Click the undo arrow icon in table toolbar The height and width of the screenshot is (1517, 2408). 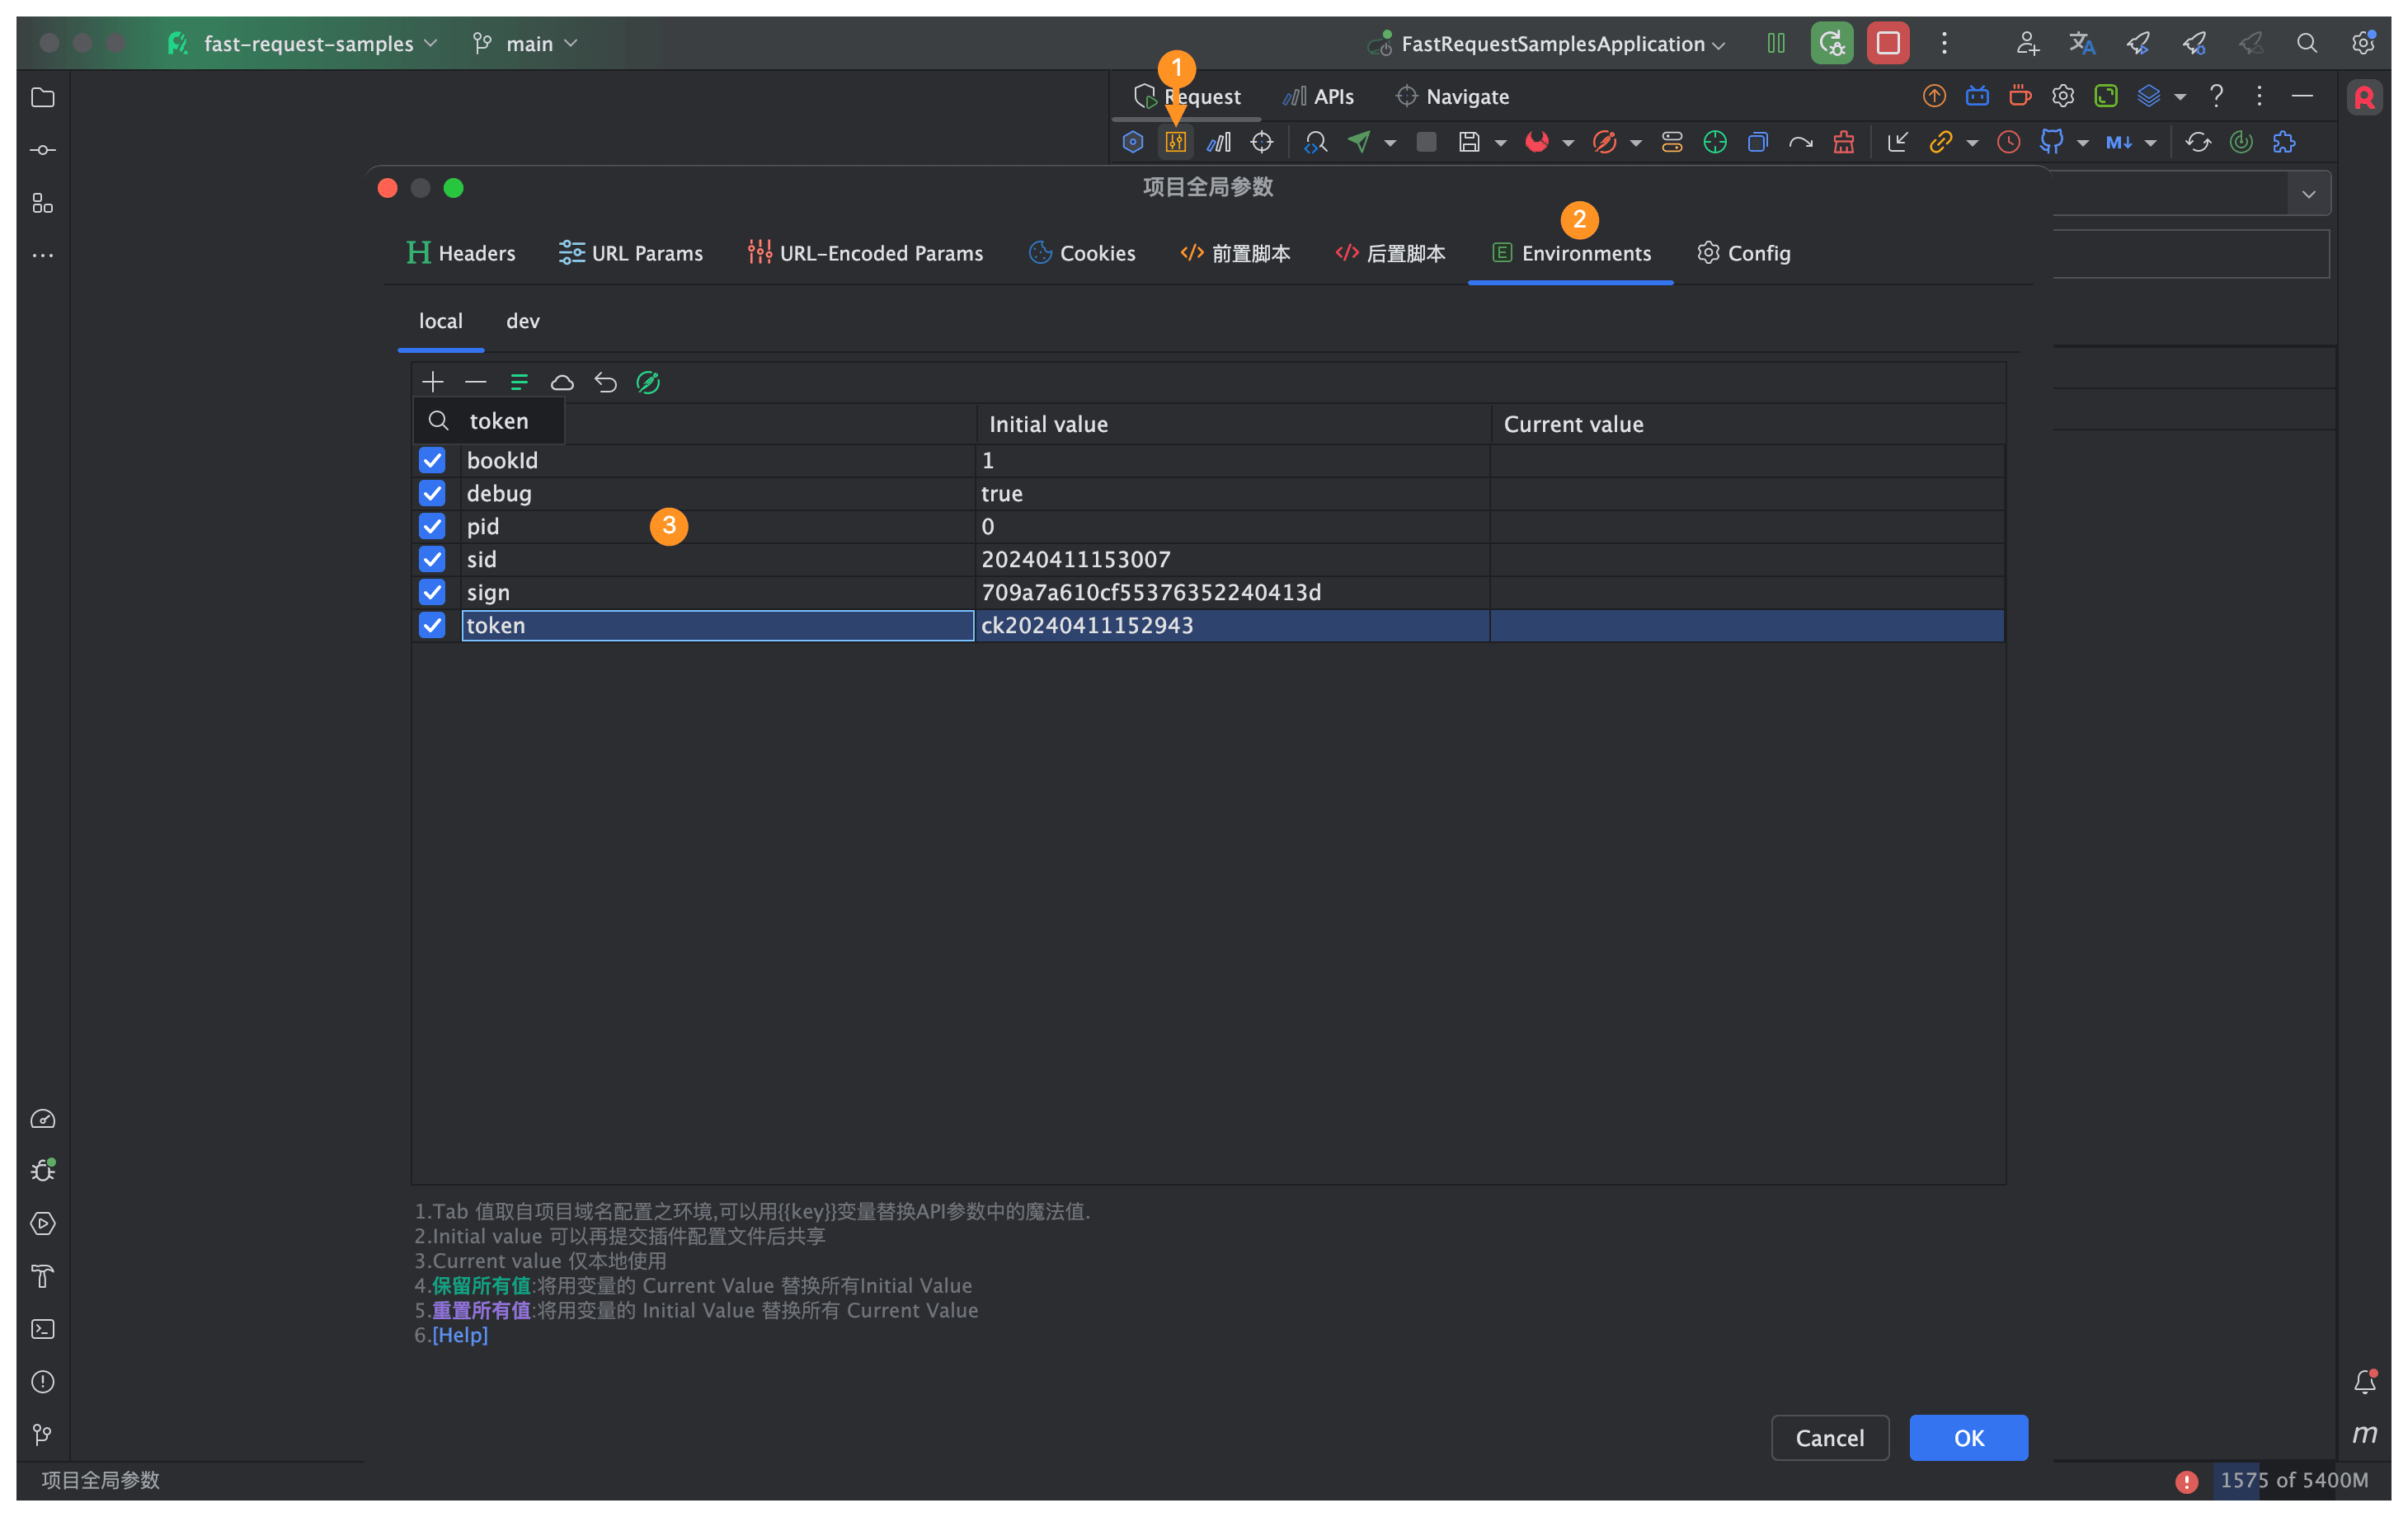tap(605, 382)
